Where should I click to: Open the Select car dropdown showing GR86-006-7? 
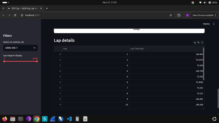pyautogui.click(x=20, y=48)
